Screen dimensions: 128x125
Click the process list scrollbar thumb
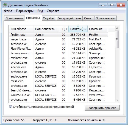(x=117, y=39)
